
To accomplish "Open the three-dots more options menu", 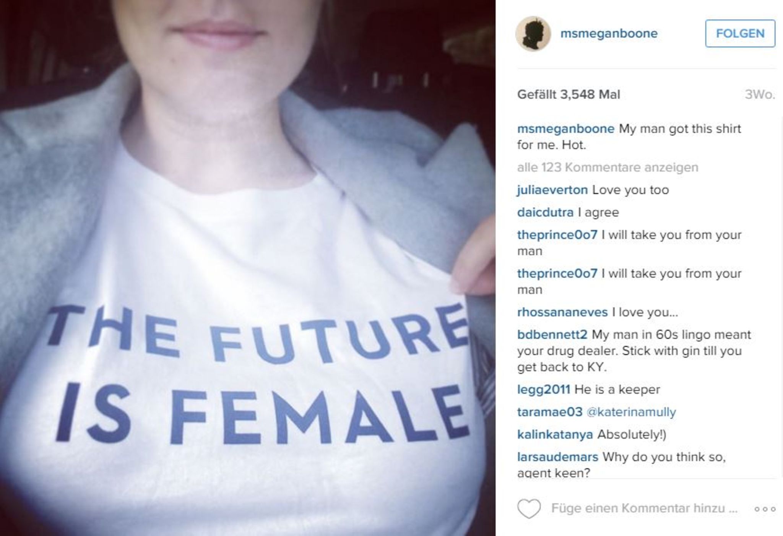I will pyautogui.click(x=765, y=509).
